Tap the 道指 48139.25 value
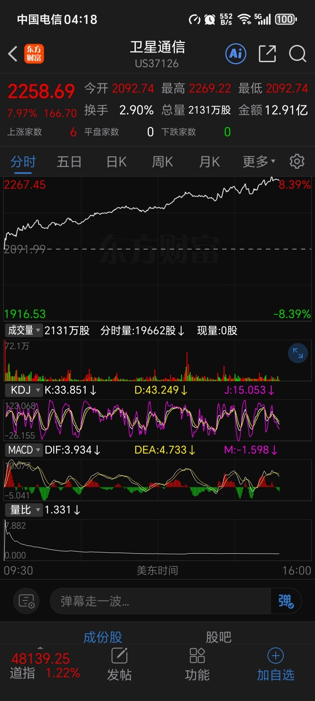This screenshot has width=315, height=701. 41,658
